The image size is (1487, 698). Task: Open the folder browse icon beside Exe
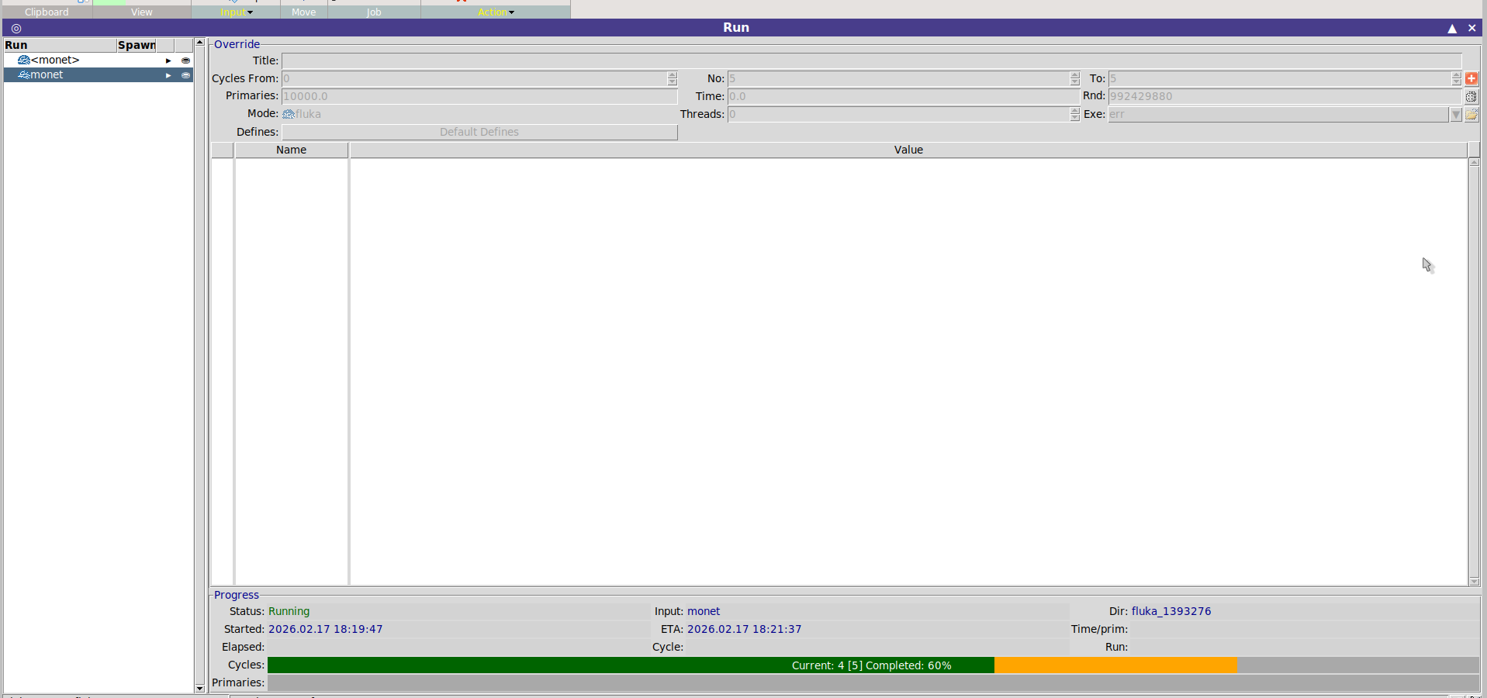[x=1471, y=115]
